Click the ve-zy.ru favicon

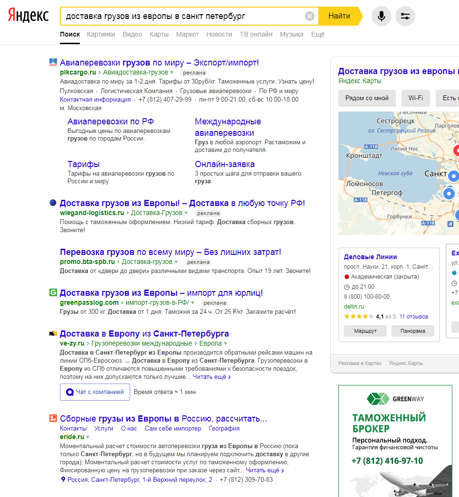pos(53,333)
